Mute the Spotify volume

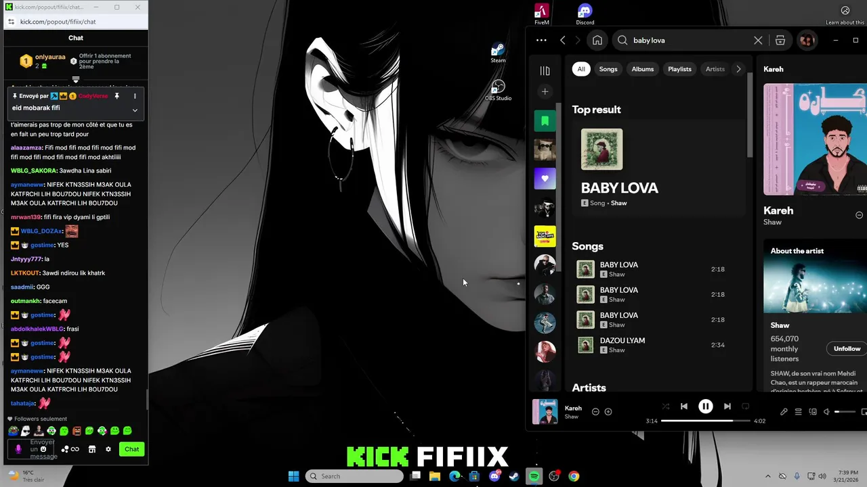[826, 412]
